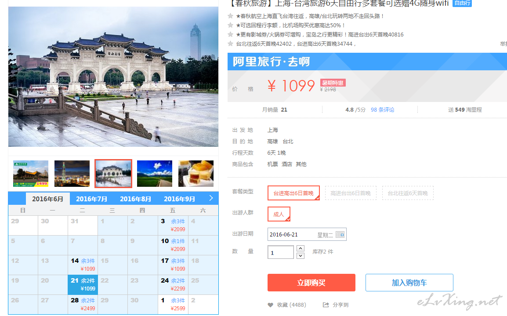507x316 pixels.
Task: Click destination 高雄
Action: [272, 142]
